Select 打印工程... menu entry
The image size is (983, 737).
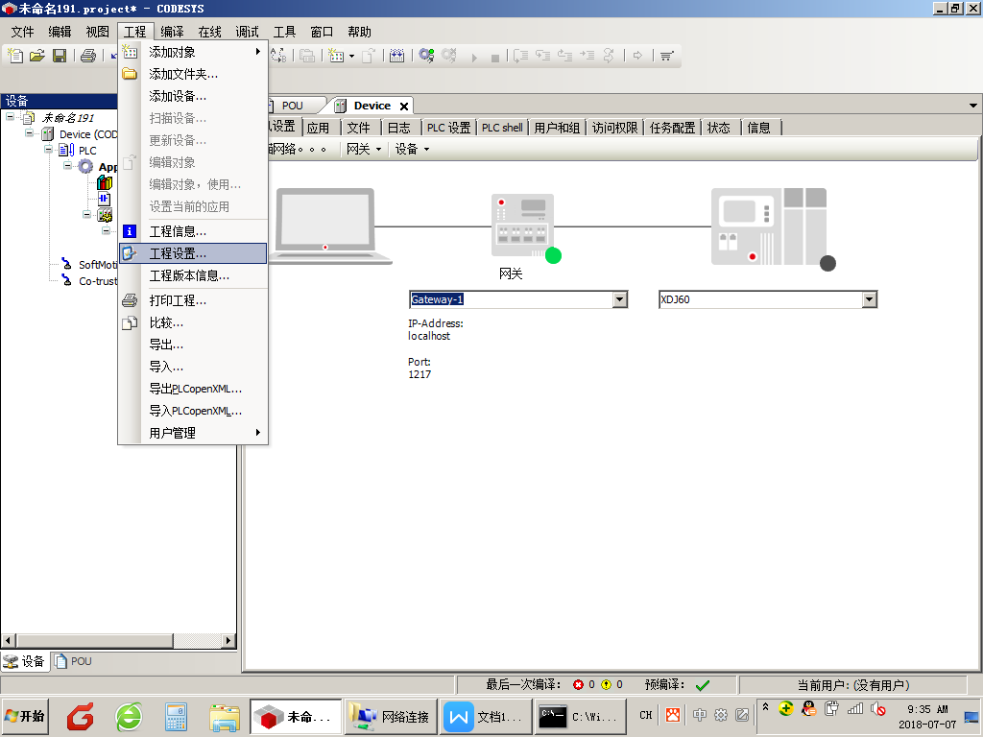(194, 300)
